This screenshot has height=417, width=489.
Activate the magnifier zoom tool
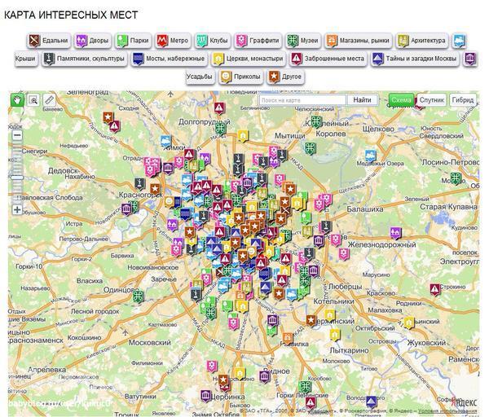(33, 99)
